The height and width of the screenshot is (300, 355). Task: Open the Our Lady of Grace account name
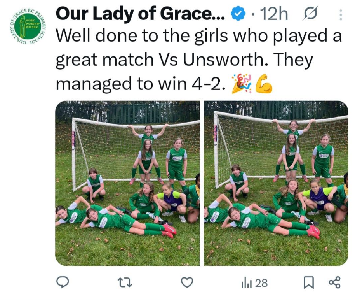(x=140, y=14)
